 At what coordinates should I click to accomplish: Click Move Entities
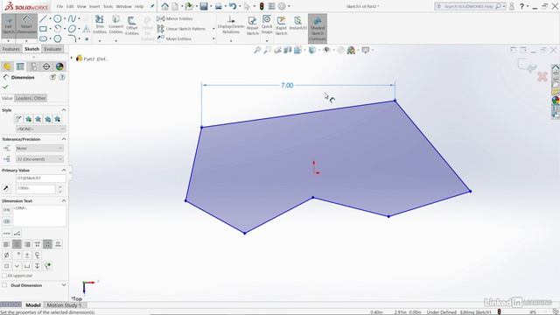point(175,38)
